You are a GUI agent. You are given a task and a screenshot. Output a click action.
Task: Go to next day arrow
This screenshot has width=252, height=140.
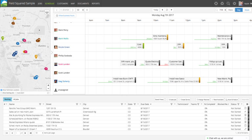coord(172,10)
